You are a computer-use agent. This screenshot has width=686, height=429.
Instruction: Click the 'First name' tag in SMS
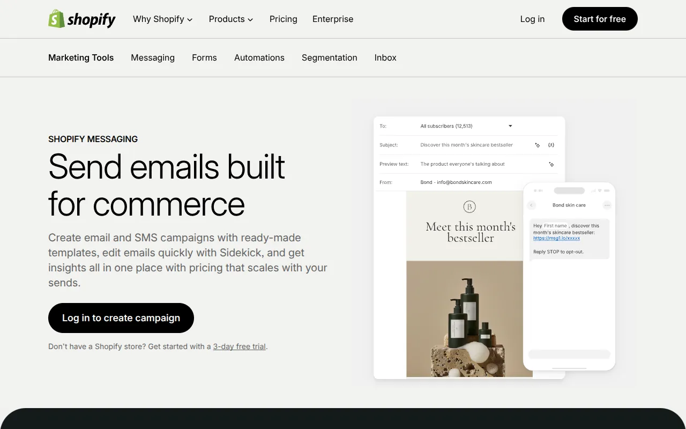coord(555,226)
